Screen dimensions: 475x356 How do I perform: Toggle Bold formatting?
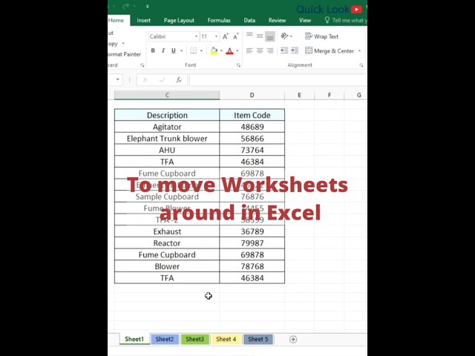click(153, 50)
